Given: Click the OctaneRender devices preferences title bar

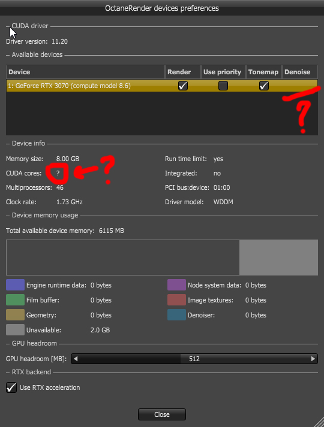Looking at the screenshot, I should pos(162,8).
